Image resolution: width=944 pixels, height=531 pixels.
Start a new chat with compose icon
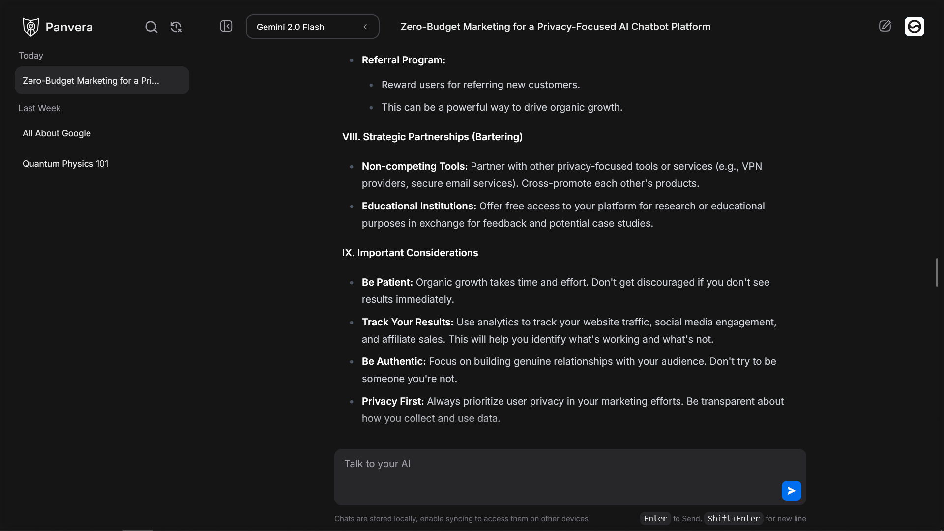tap(885, 26)
